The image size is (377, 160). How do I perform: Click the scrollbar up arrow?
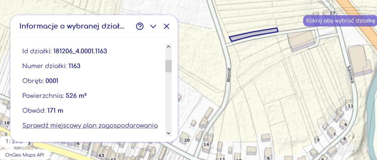(x=168, y=46)
